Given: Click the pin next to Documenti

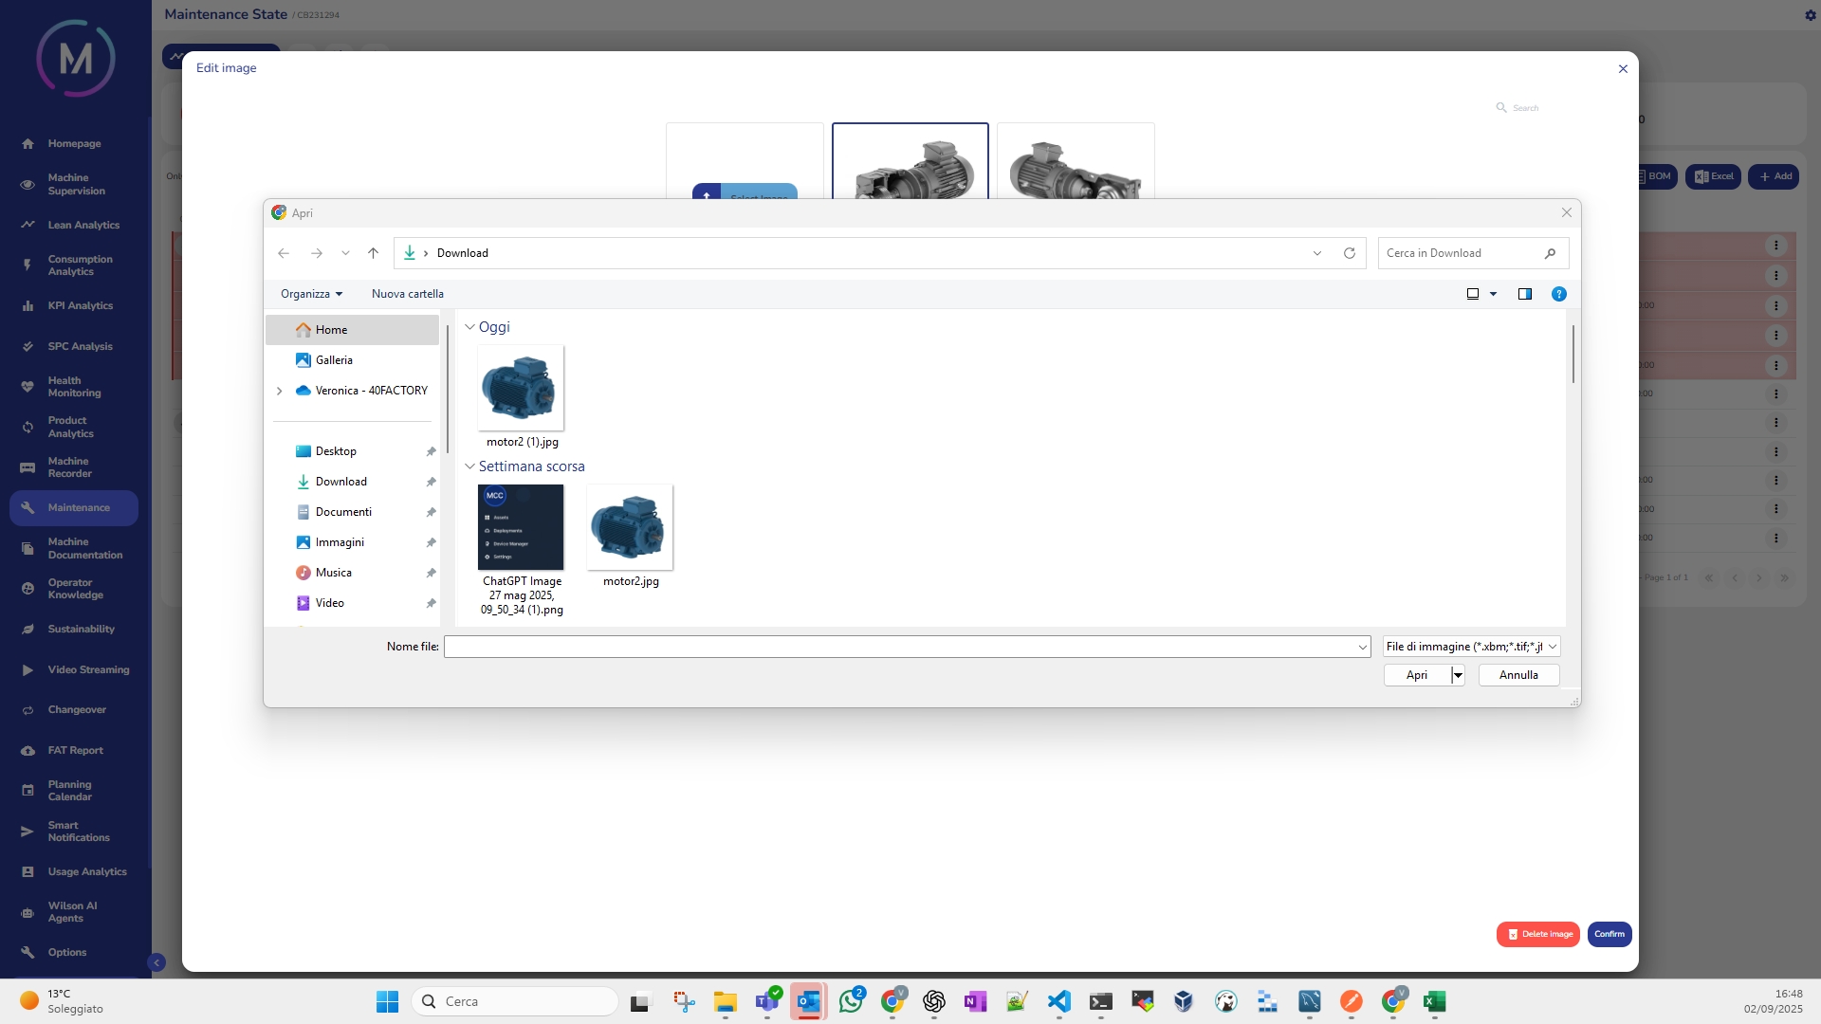Looking at the screenshot, I should pos(431,512).
